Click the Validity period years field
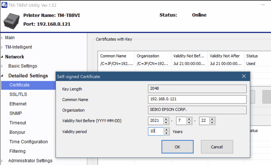 (156, 131)
